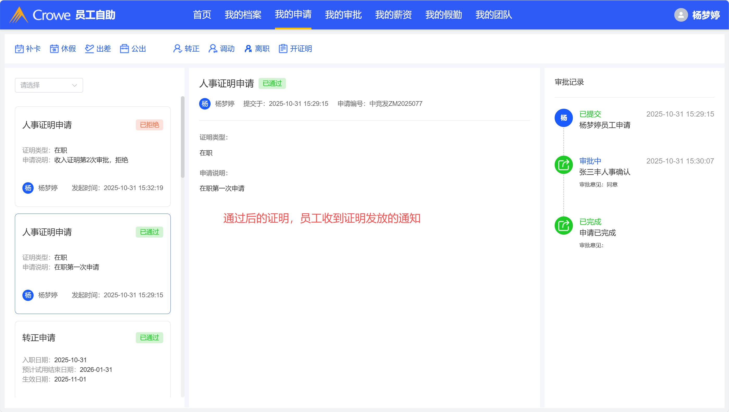Open the 转正 regularization icon

177,49
